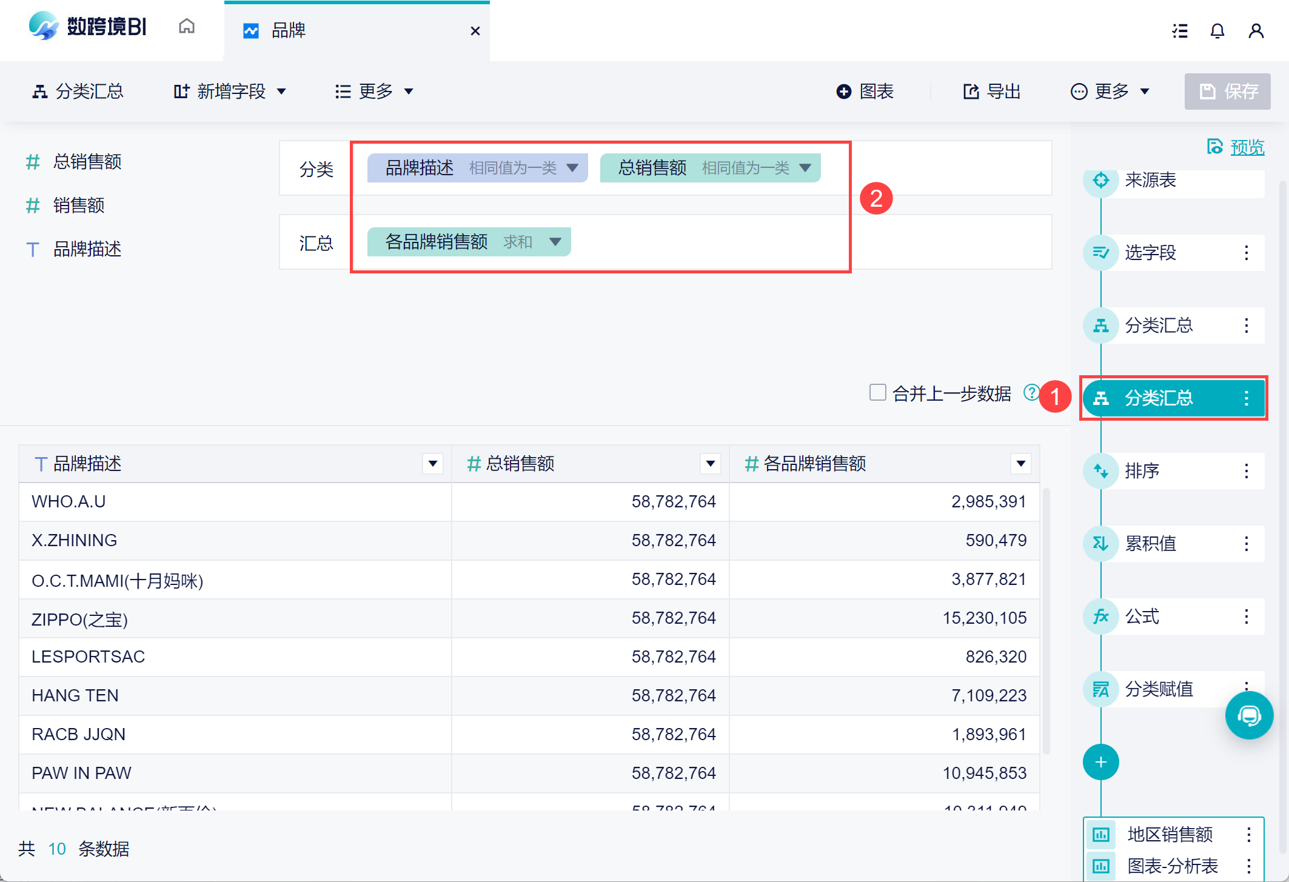Click the home icon
This screenshot has width=1289, height=882.
187,26
